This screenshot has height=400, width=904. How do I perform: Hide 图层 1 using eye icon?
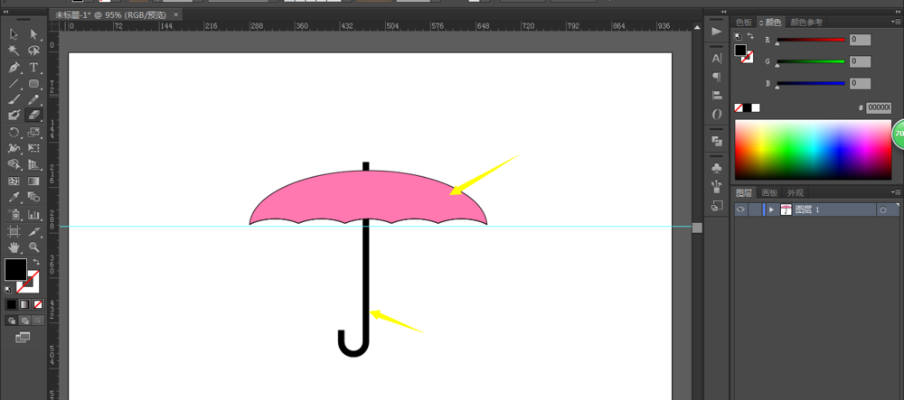(x=740, y=209)
